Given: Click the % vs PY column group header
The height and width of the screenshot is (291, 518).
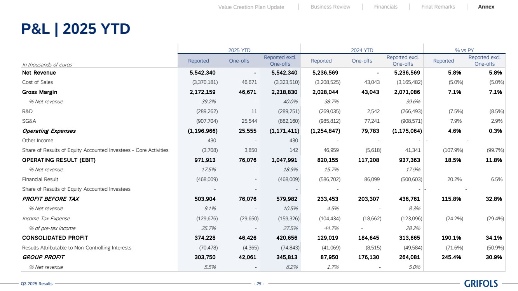Looking at the screenshot, I should coord(464,50).
